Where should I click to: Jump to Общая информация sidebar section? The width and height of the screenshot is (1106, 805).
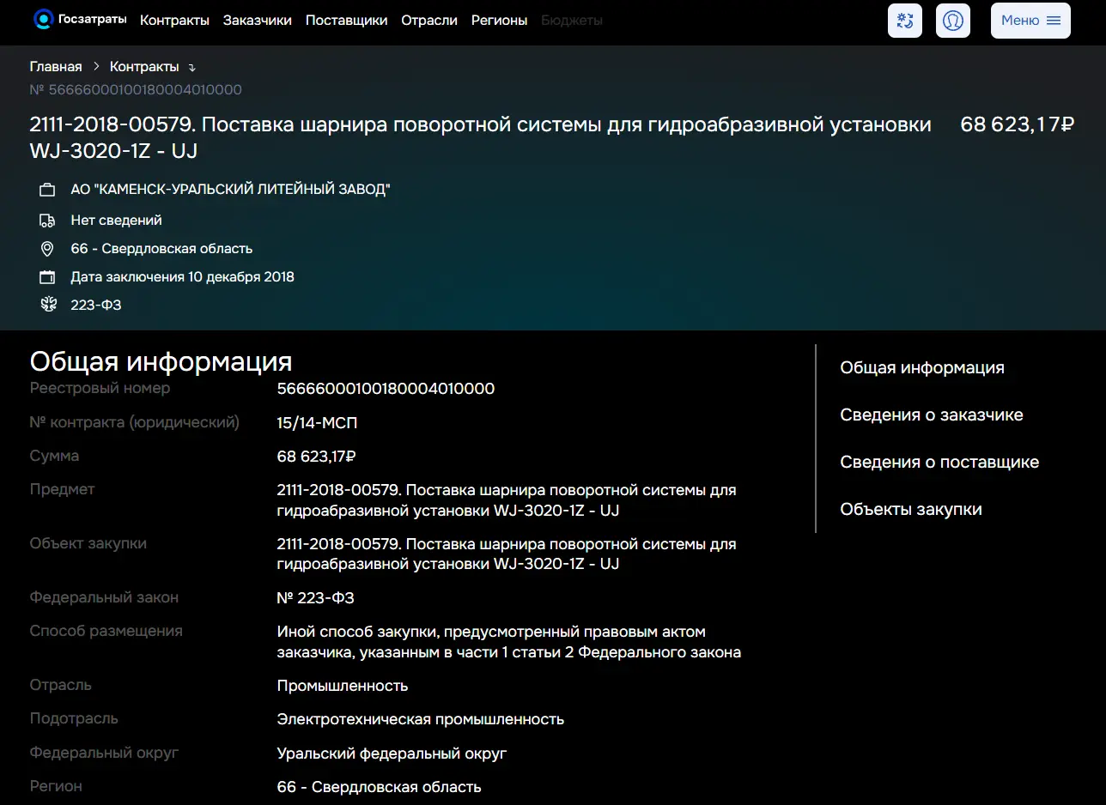[922, 368]
